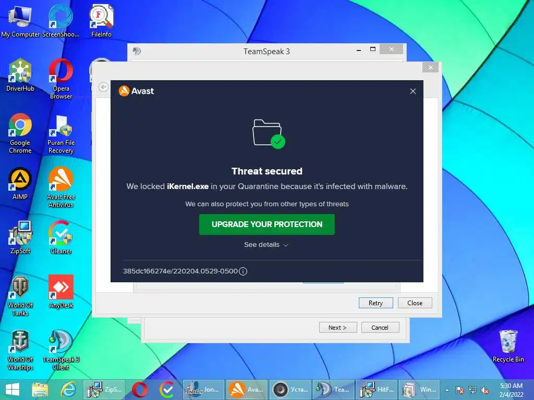Click the Cleaner taskbar icon
Screen dimensions: 534x400
point(167,390)
